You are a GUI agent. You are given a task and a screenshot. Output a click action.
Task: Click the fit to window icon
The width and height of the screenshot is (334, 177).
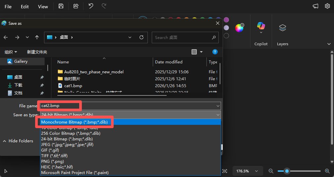coord(225,171)
